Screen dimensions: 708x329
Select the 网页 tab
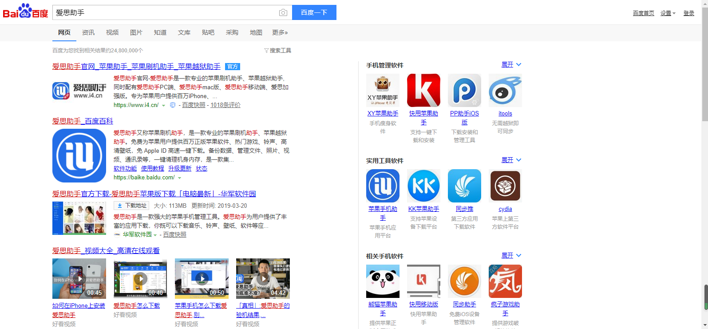pyautogui.click(x=64, y=32)
